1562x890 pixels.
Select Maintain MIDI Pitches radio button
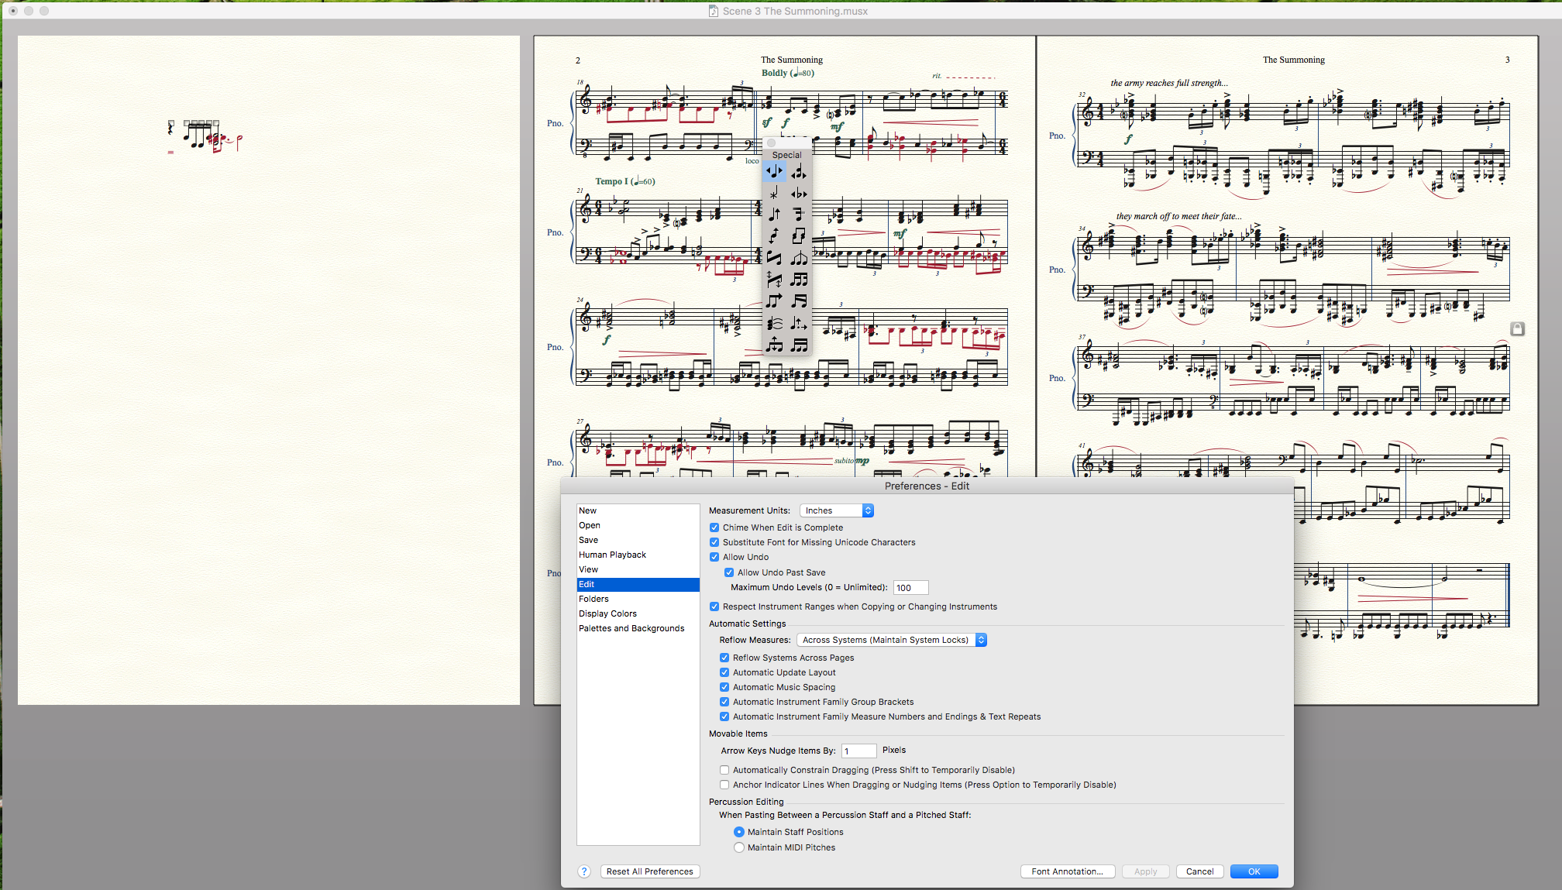739,847
